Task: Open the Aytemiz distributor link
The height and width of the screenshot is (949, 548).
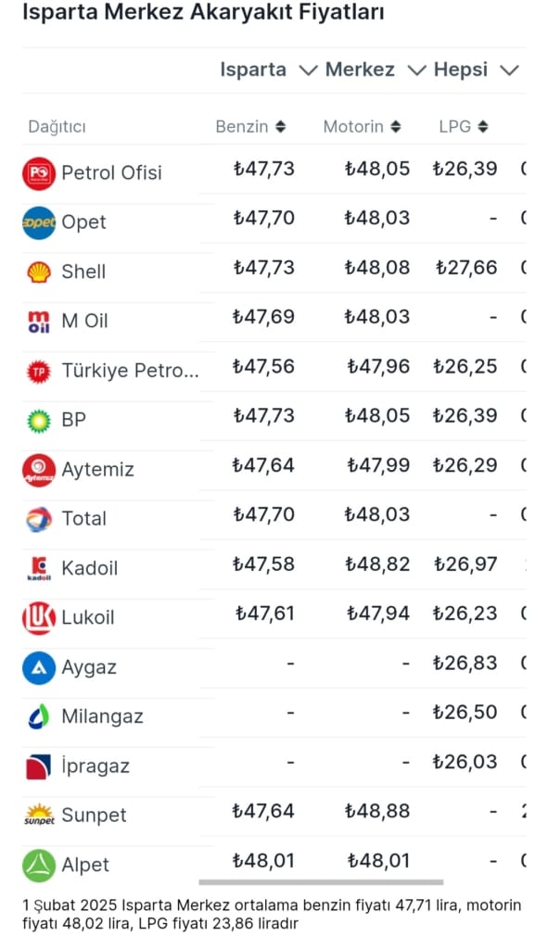Action: (x=97, y=470)
